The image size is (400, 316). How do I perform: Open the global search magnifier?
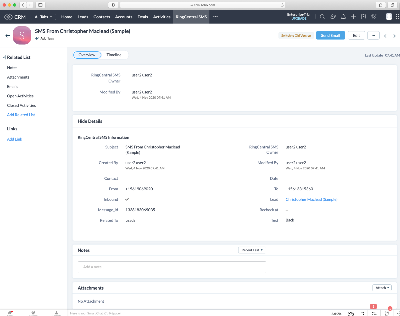coord(322,16)
